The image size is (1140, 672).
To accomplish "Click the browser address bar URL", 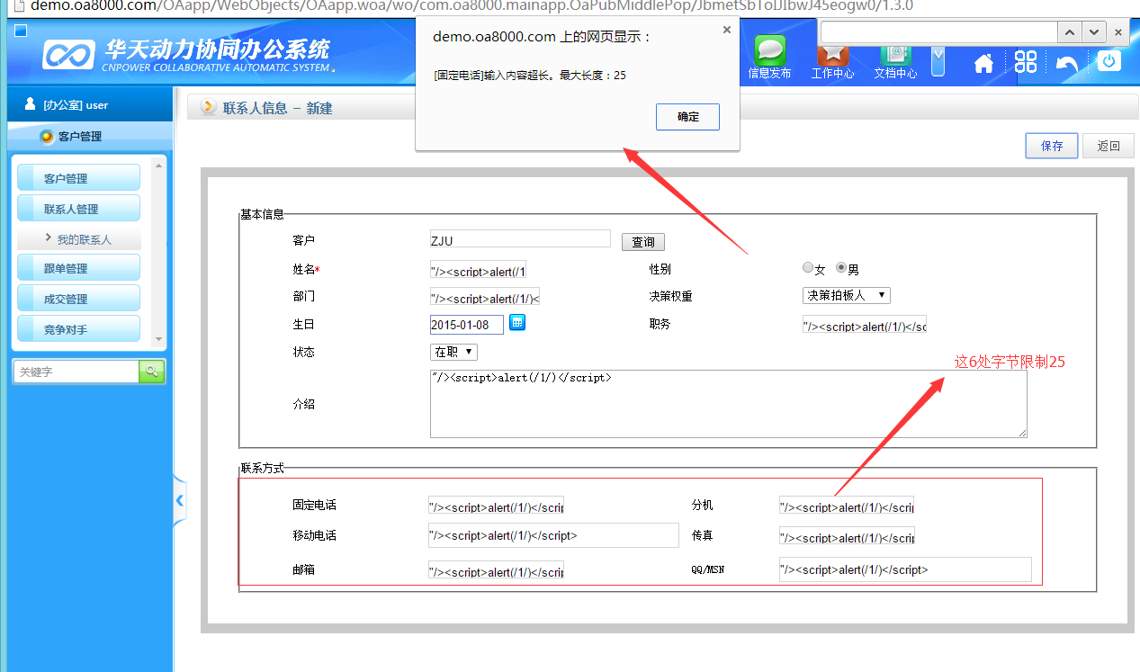I will coord(471,5).
